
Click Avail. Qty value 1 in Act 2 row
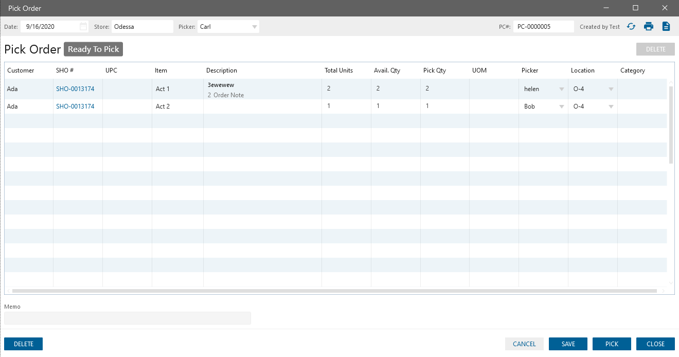click(378, 106)
